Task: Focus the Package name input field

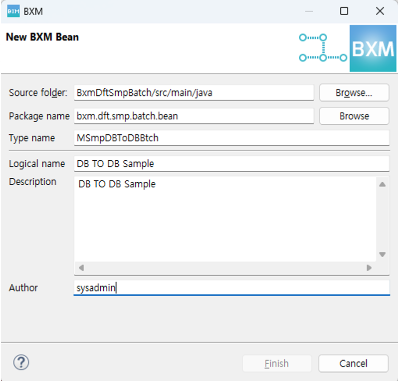Action: pos(194,116)
